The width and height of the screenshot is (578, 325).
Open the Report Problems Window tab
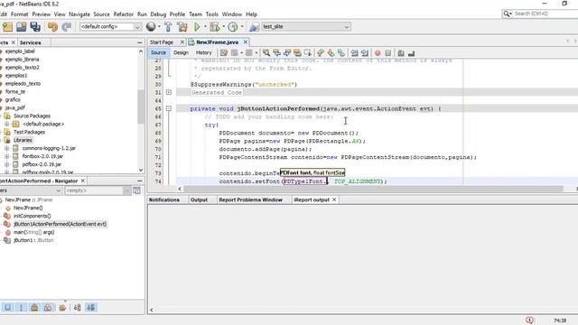coord(251,200)
